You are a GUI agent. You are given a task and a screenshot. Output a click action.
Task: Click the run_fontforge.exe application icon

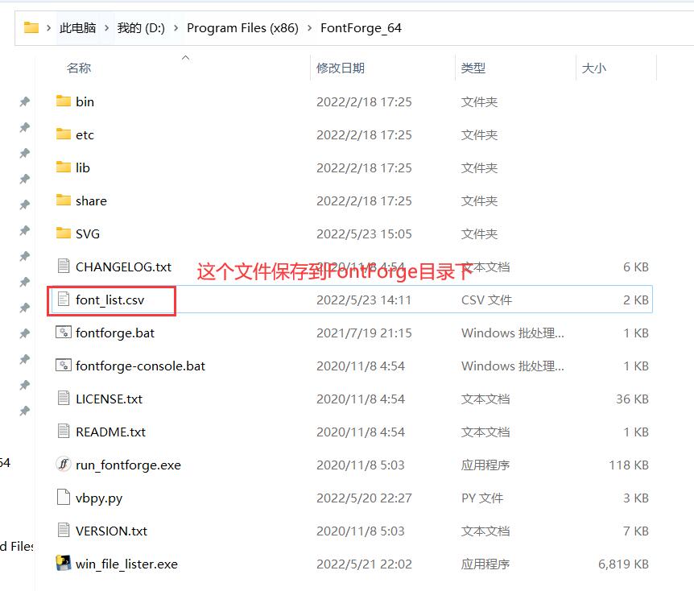[x=64, y=465]
